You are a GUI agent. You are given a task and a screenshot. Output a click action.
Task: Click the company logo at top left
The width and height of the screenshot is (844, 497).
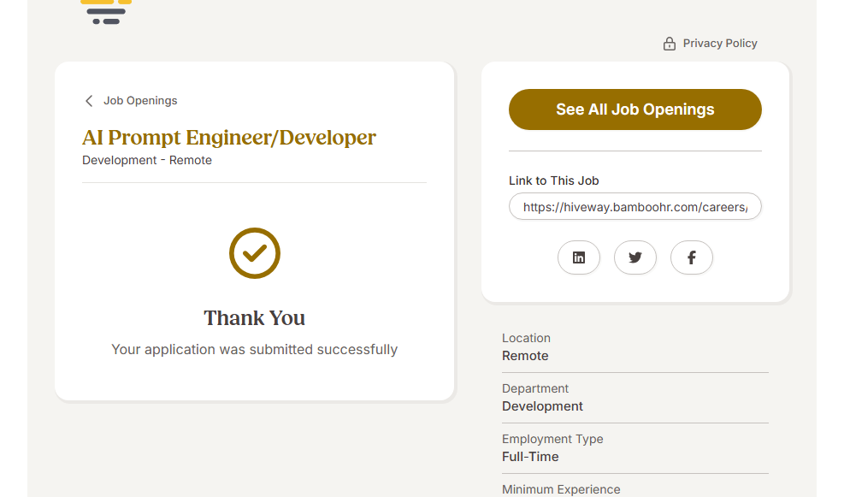pos(106,11)
